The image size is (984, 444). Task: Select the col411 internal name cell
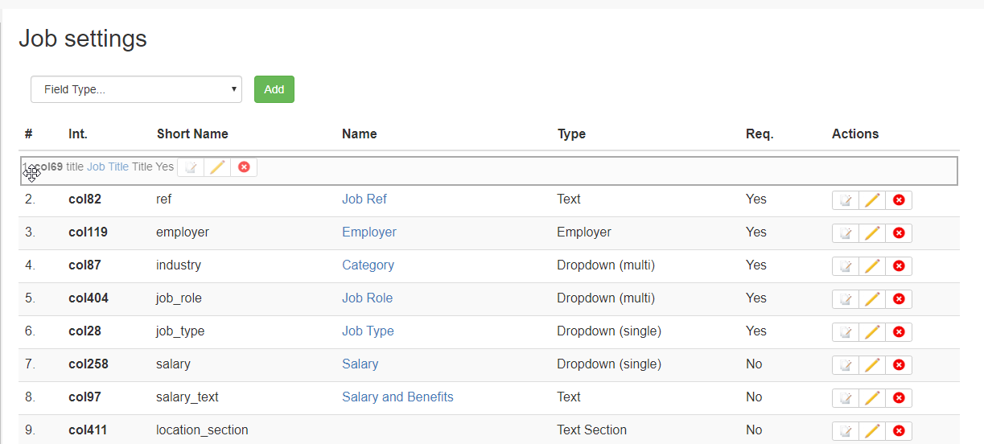point(88,430)
